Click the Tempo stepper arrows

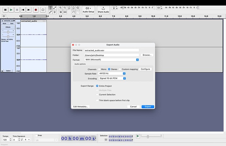click(10, 140)
